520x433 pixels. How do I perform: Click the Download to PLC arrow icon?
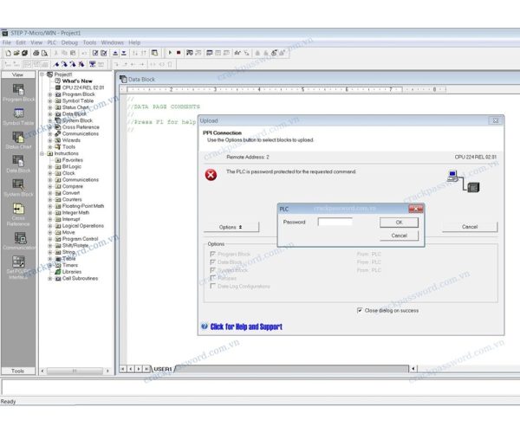tap(123, 53)
